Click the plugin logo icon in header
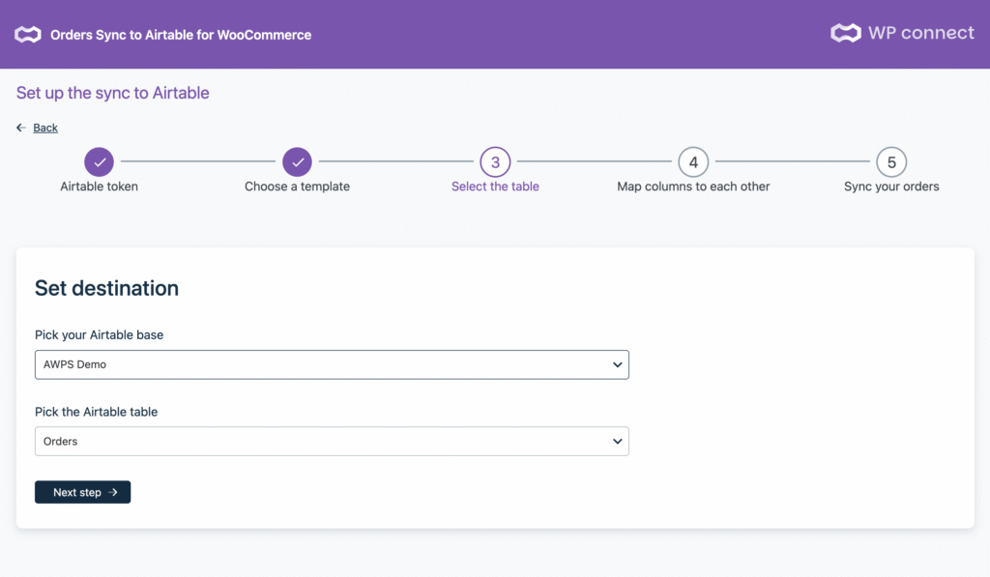 coord(28,35)
